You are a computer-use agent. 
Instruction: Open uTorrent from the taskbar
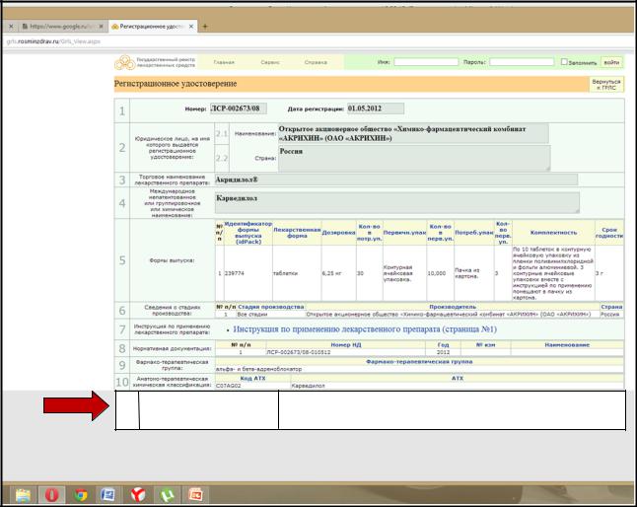168,495
